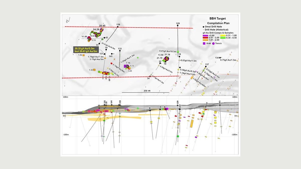Click the 24.29 trench value label
The image size is (301, 169).
96,30
